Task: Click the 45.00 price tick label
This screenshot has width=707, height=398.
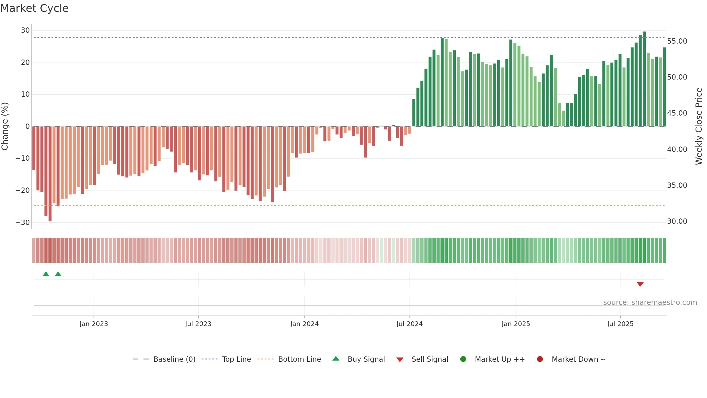Action: point(677,113)
